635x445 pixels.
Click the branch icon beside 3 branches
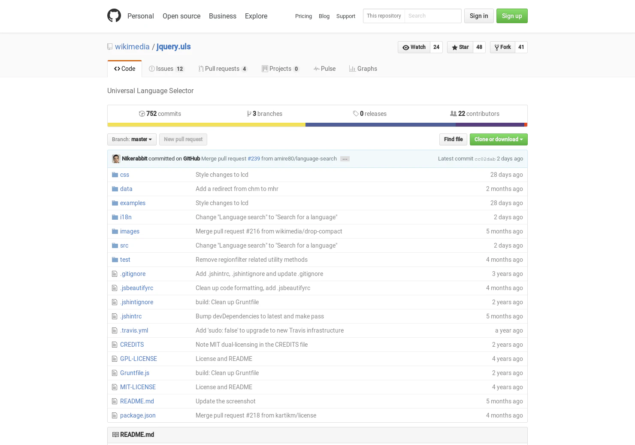250,114
